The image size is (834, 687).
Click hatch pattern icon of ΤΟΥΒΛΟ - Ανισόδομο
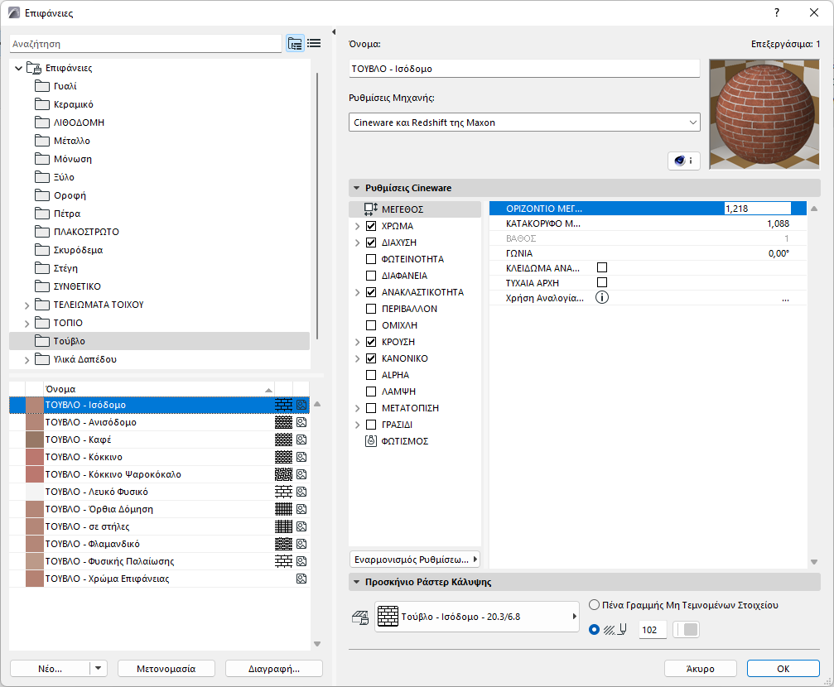click(283, 422)
